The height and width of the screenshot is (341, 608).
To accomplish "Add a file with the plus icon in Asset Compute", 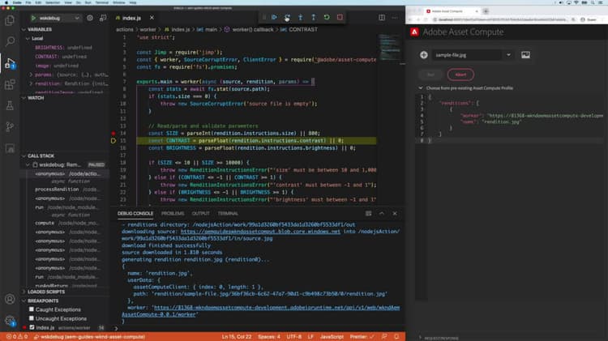I will click(x=424, y=55).
